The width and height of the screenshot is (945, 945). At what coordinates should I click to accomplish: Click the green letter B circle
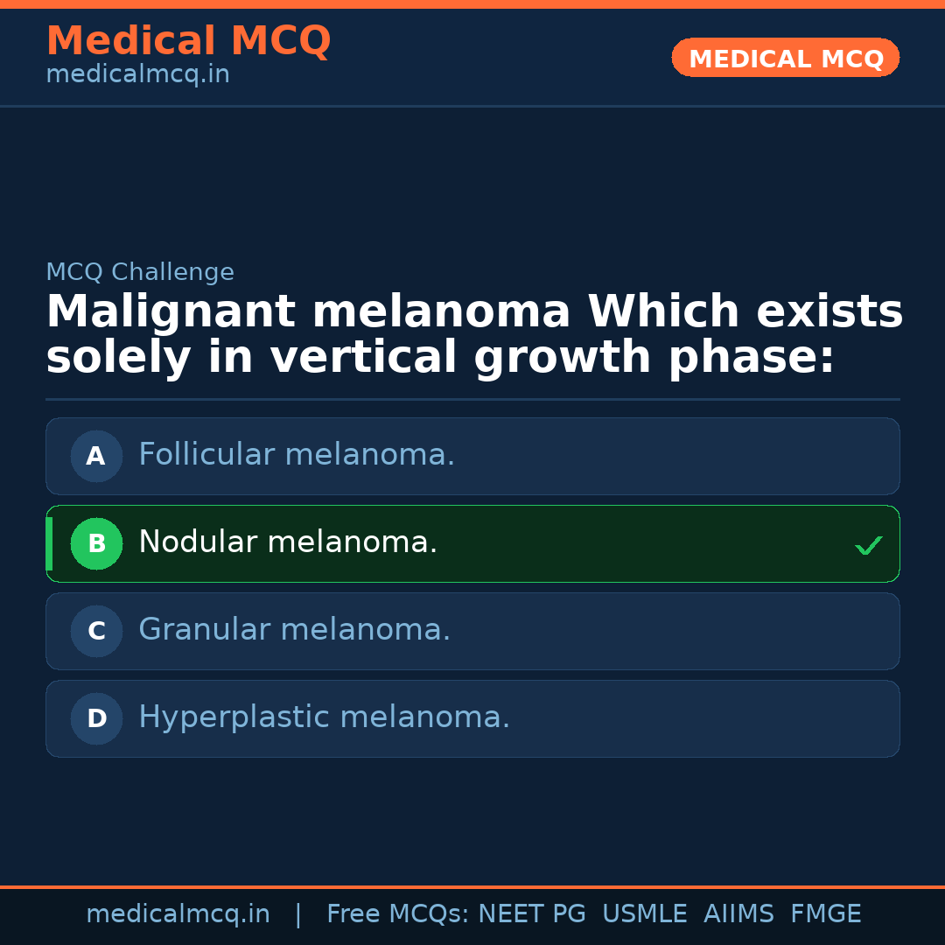tap(96, 543)
